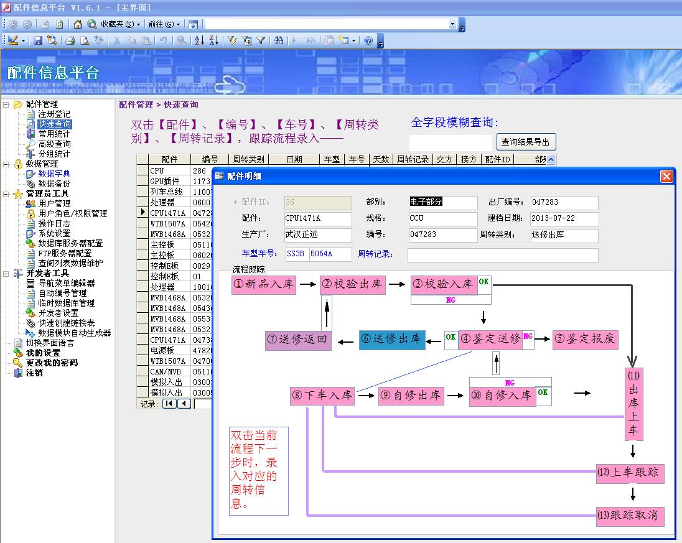
Task: Click the Find binoculars icon
Action: pyautogui.click(x=278, y=40)
